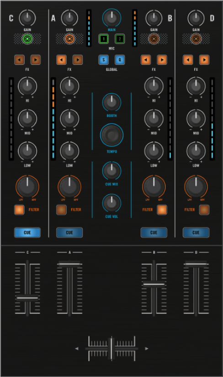Image resolution: width=223 pixels, height=377 pixels.
Task: Click deck D LOW EQ knob
Action: pos(196,151)
